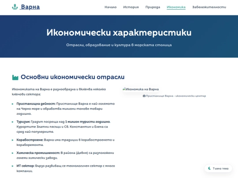Open the Варна home link
Viewport: 238px width, 178px height.
point(26,7)
